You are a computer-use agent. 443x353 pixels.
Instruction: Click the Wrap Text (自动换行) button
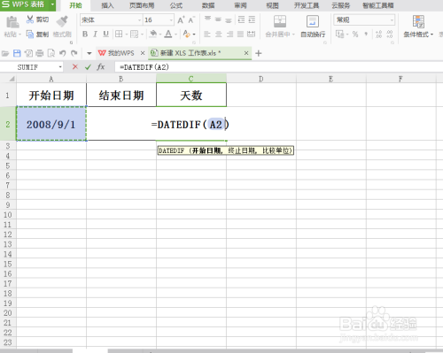pyautogui.click(x=313, y=27)
